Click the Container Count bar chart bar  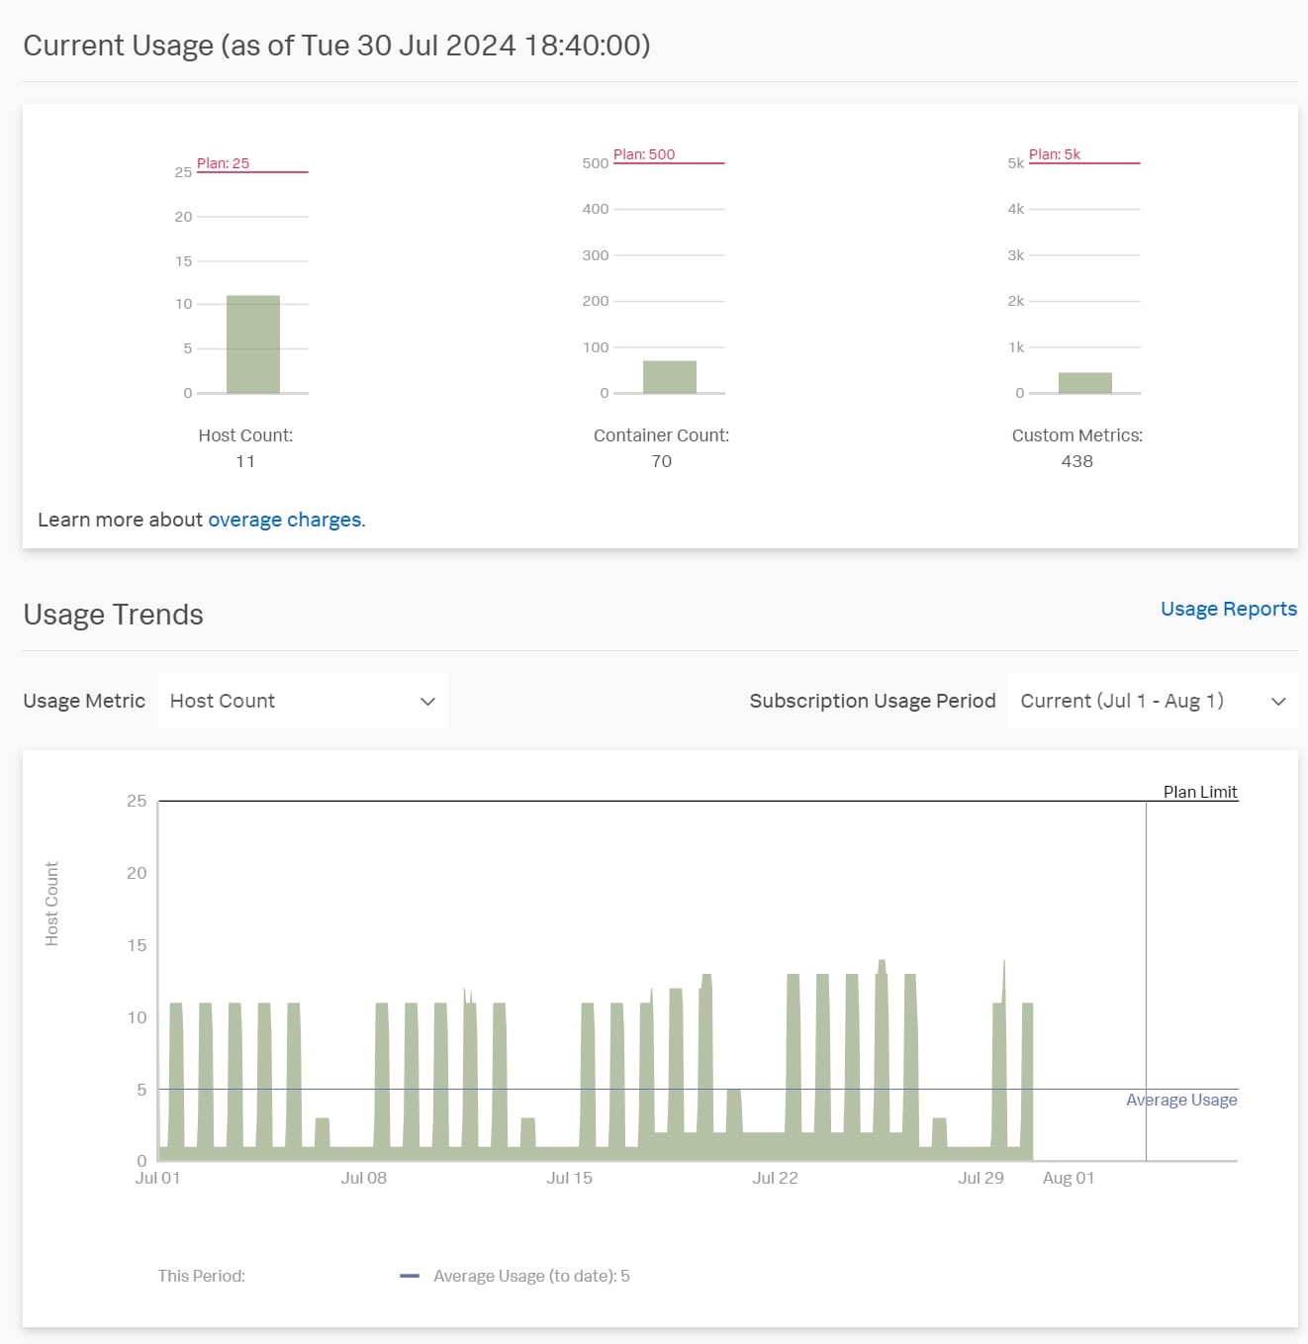click(670, 377)
